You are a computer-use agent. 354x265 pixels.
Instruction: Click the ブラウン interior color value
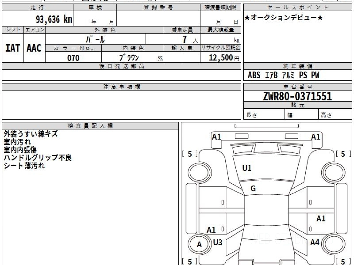[x=129, y=58]
